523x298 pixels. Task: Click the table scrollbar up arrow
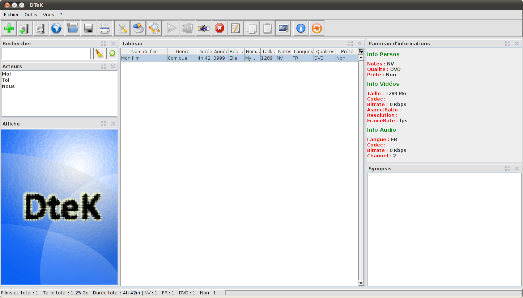361,58
